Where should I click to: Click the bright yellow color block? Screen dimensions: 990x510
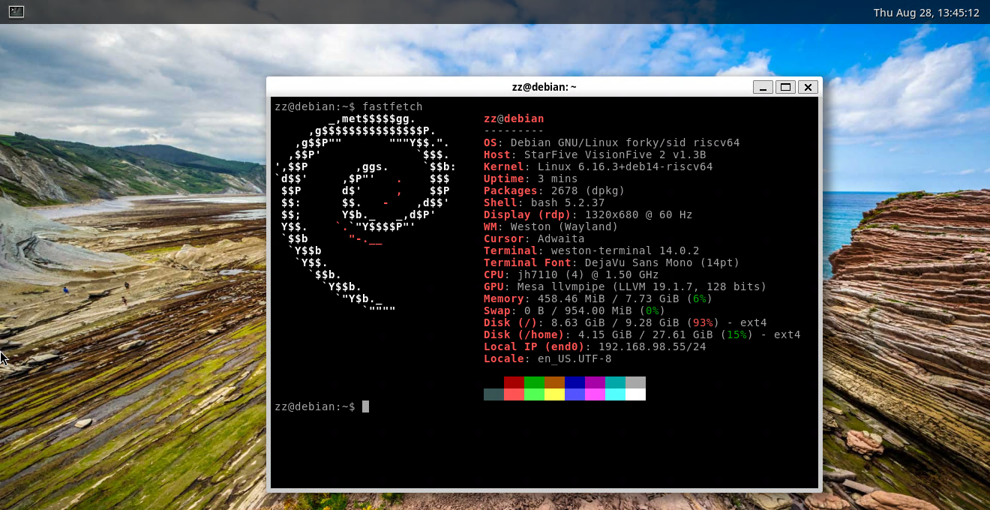pyautogui.click(x=554, y=394)
